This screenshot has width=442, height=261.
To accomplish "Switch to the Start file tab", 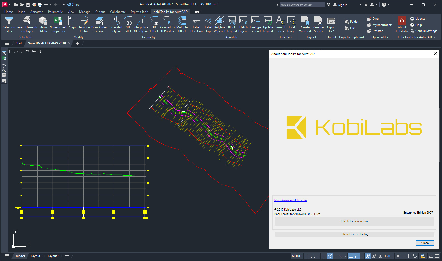I will coord(19,43).
